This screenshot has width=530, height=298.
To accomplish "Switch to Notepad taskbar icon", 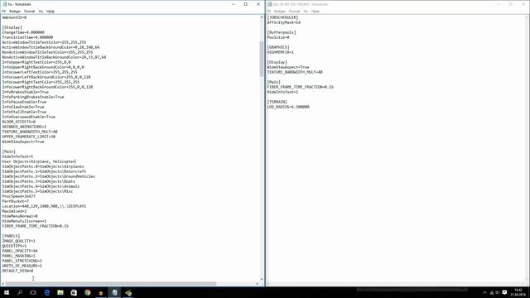I will pos(114,292).
